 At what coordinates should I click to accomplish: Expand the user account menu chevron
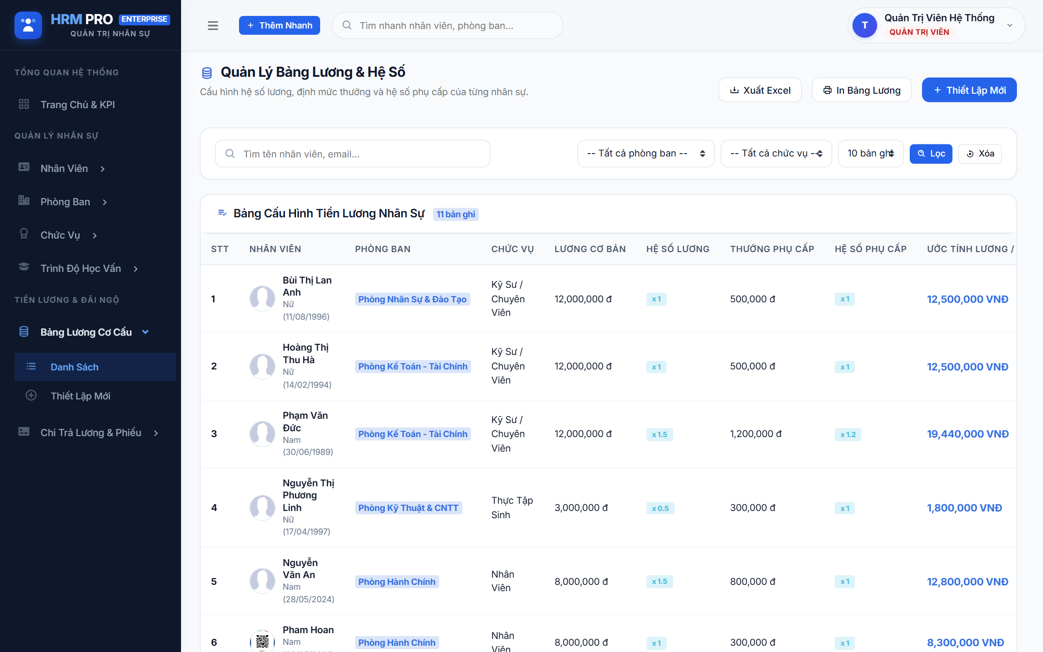[1010, 26]
